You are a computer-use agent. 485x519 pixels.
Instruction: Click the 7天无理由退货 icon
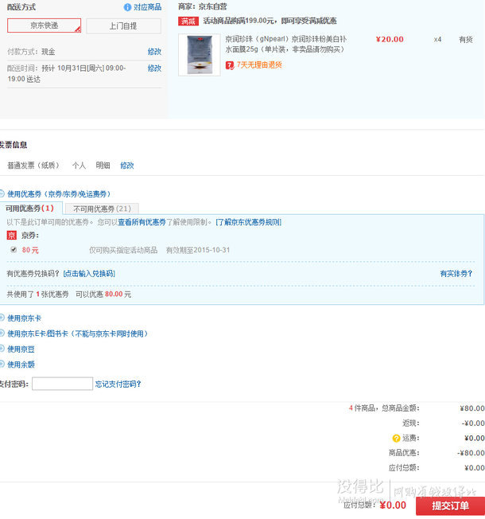click(x=230, y=65)
